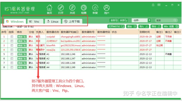Click the 快过期 note cell

click(160, 46)
